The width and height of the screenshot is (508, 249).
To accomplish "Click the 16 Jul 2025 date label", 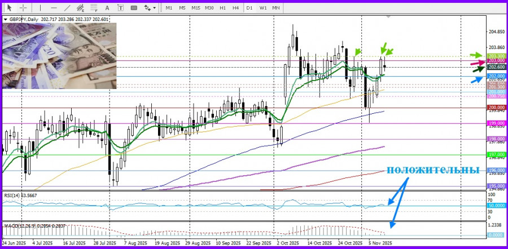I will pos(74,243).
